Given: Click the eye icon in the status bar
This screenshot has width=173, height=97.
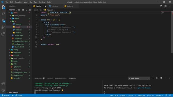Looking at the screenshot, I should coord(13,95).
